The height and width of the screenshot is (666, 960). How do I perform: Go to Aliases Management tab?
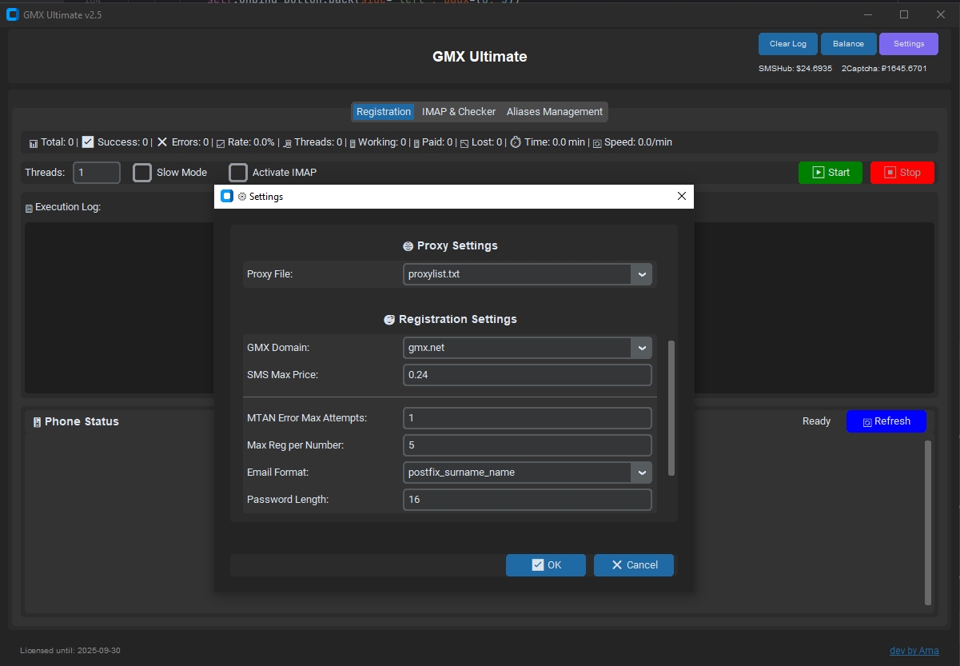[555, 112]
